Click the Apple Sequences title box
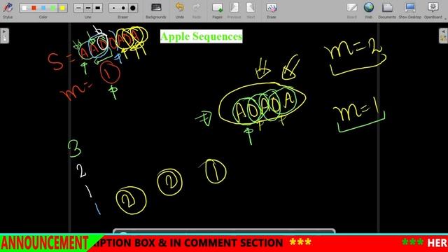 (x=201, y=36)
